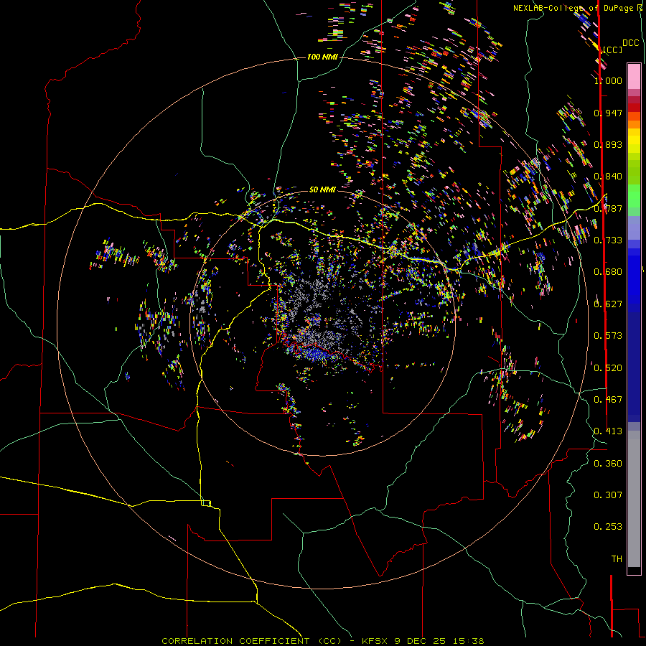This screenshot has width=646, height=646.
Task: Click the red segment of the color bar
Action: click(x=634, y=108)
